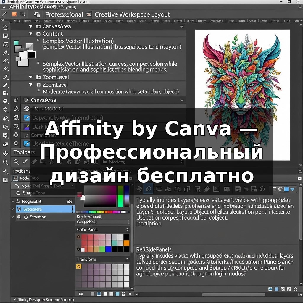The image size is (303, 303).
Task: Click the Node Totlo entry
Action: coord(29,178)
